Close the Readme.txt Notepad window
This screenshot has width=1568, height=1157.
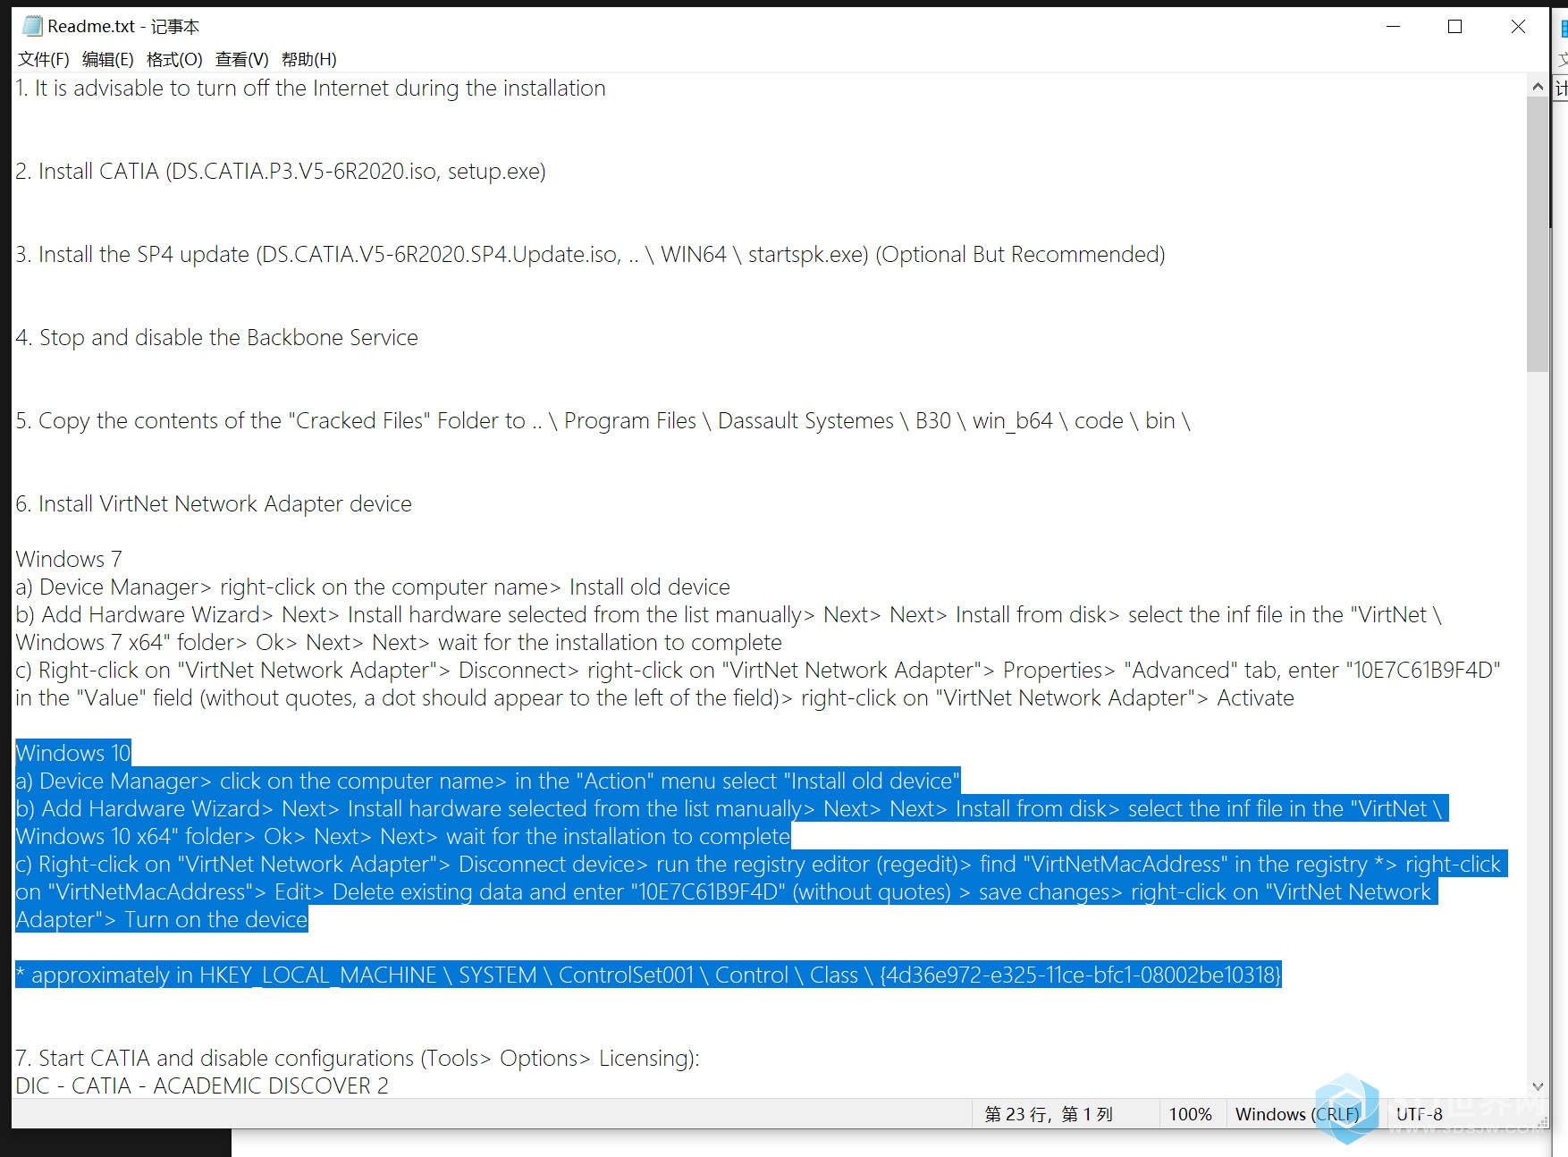tap(1518, 27)
